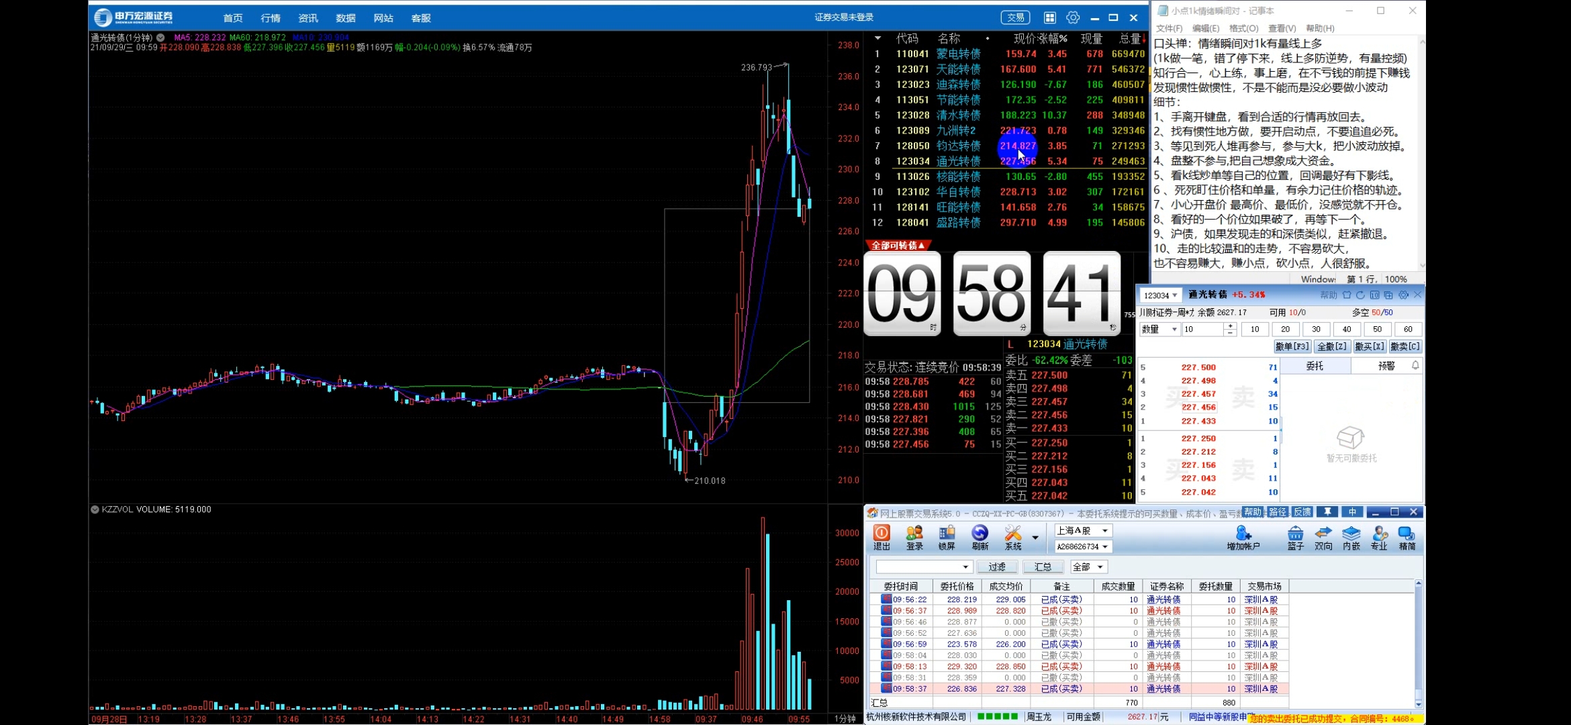Open settings gear in the market software title bar
Image resolution: width=1571 pixels, height=725 pixels.
(1073, 17)
